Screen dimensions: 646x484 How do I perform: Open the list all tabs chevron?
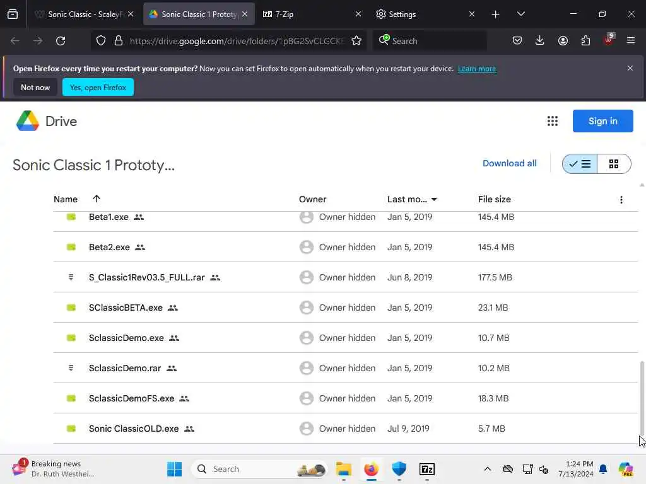click(520, 14)
